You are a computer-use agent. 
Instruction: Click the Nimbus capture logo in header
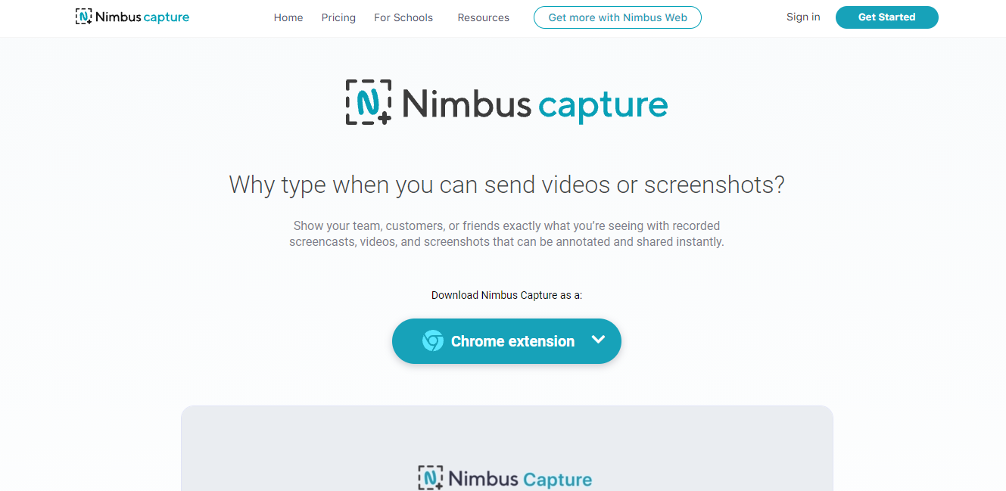(x=132, y=17)
